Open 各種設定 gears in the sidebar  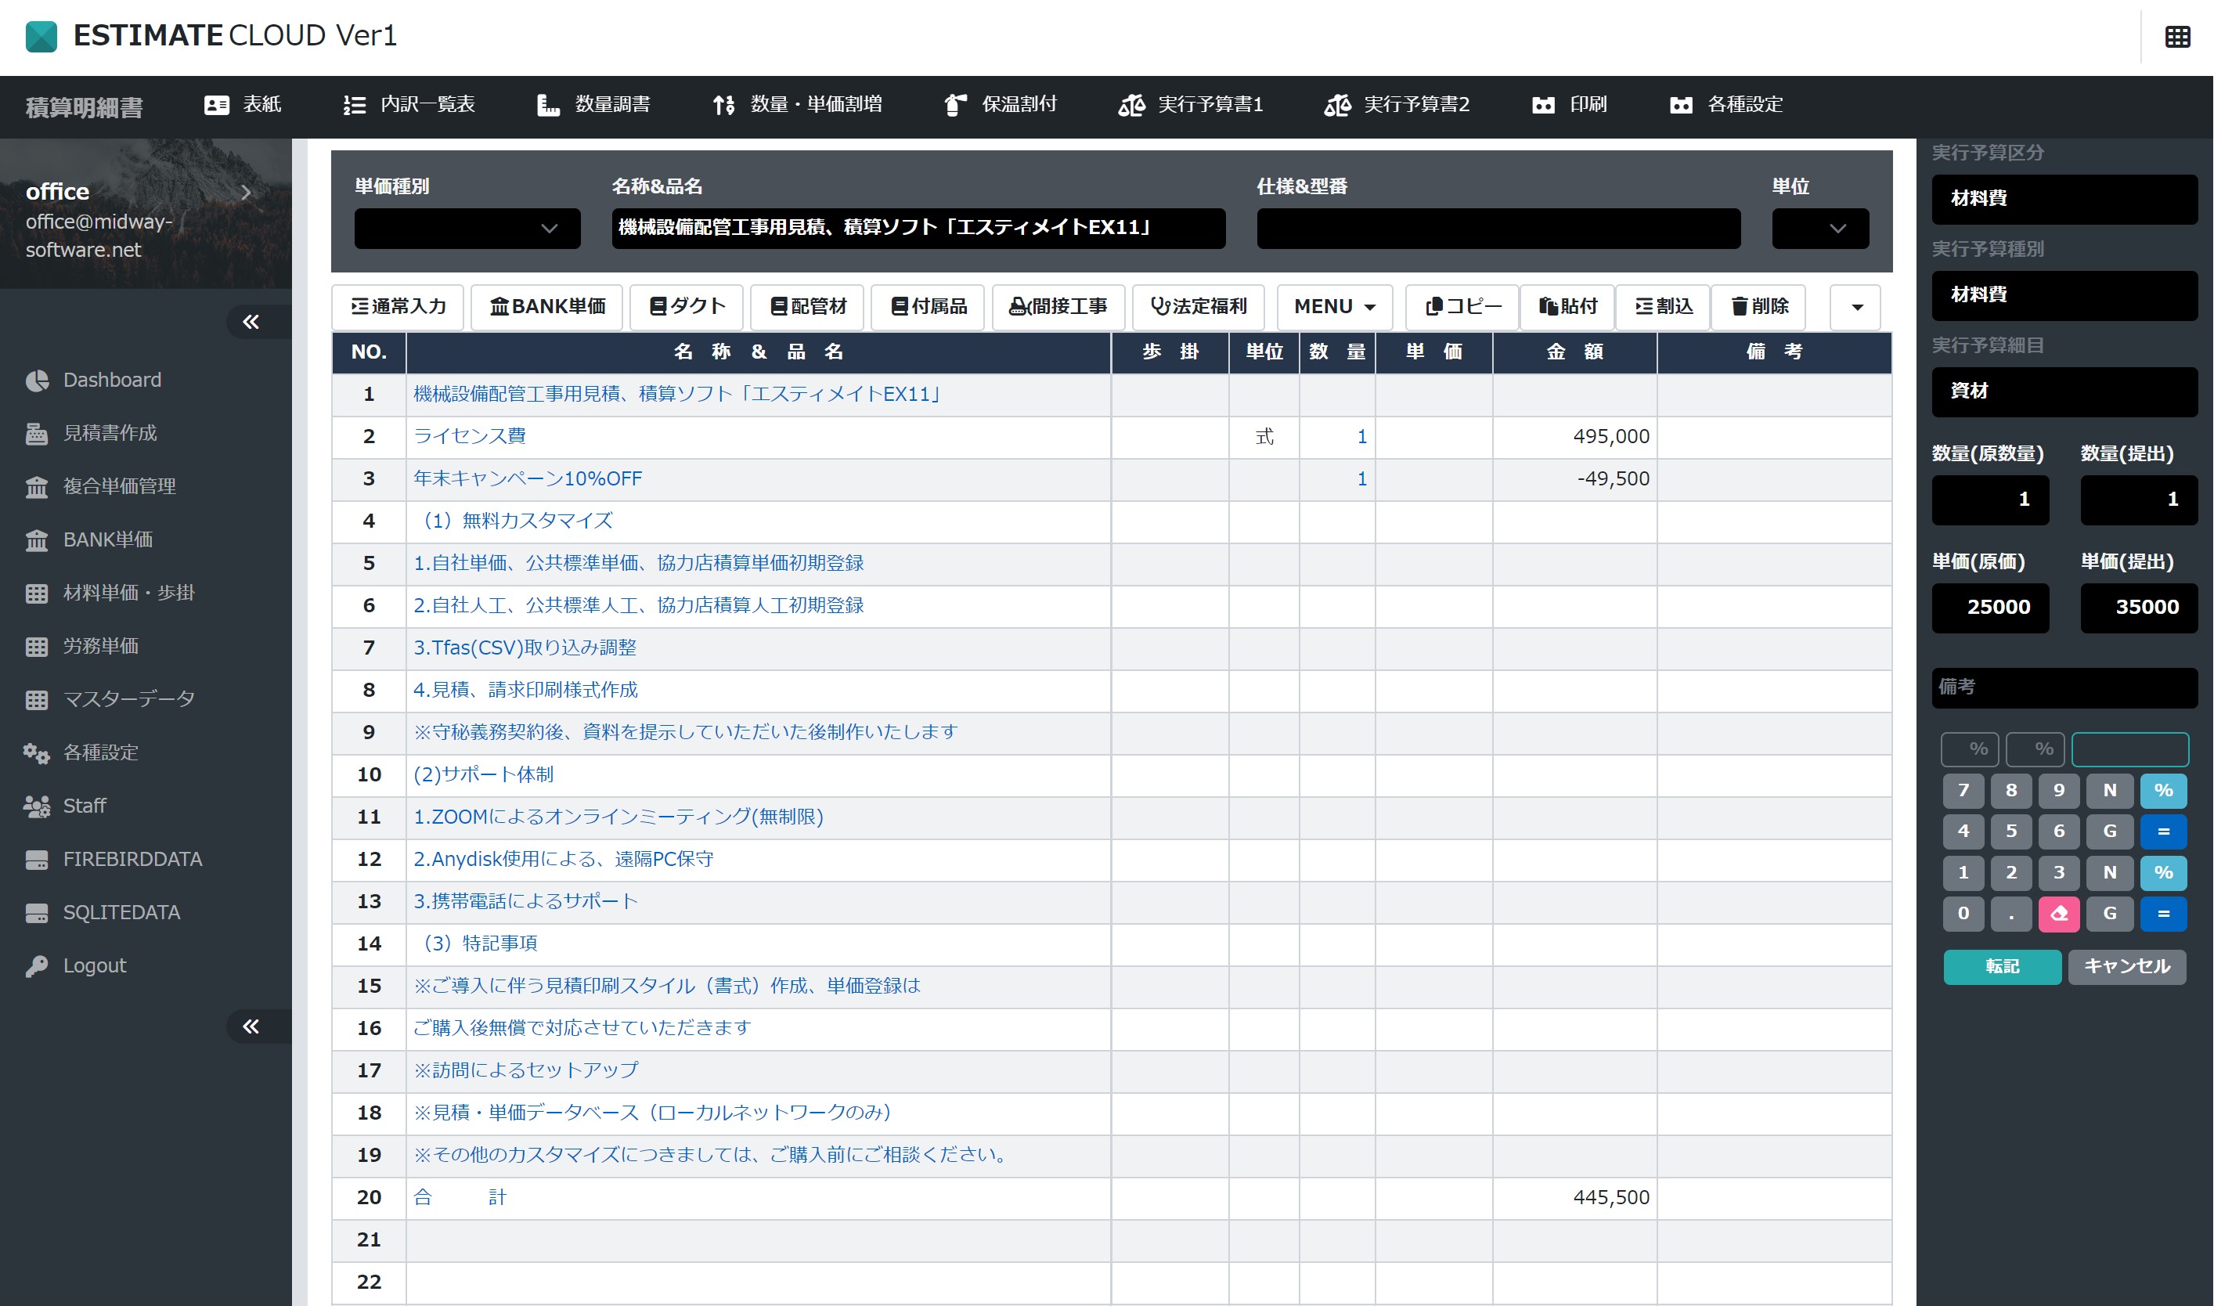[x=82, y=752]
